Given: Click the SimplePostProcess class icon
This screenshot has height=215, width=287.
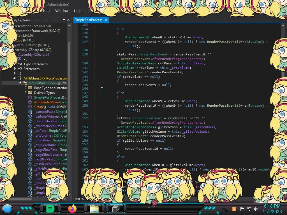Looking at the screenshot, I should (x=25, y=83).
